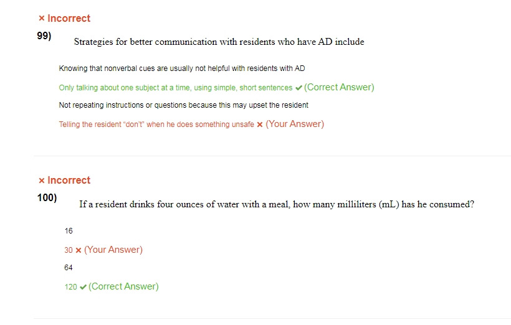Click the 'Strategies for better communication' question text

(219, 42)
